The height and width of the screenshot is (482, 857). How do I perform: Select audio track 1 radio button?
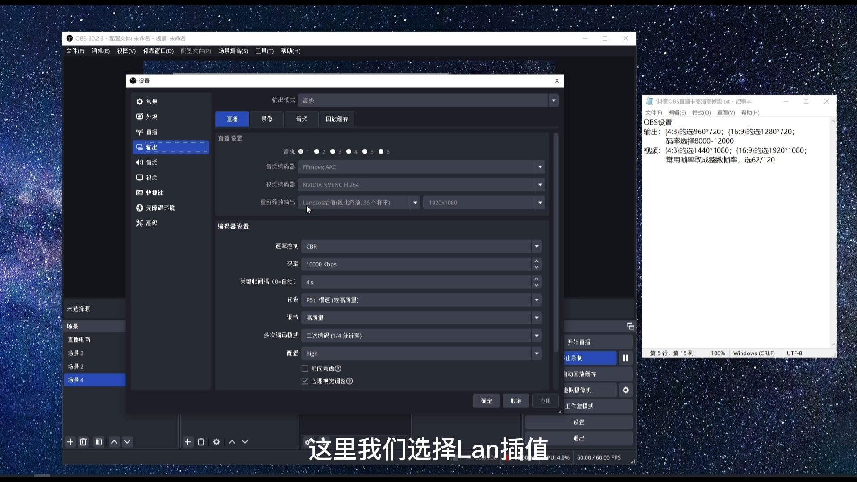tap(301, 152)
